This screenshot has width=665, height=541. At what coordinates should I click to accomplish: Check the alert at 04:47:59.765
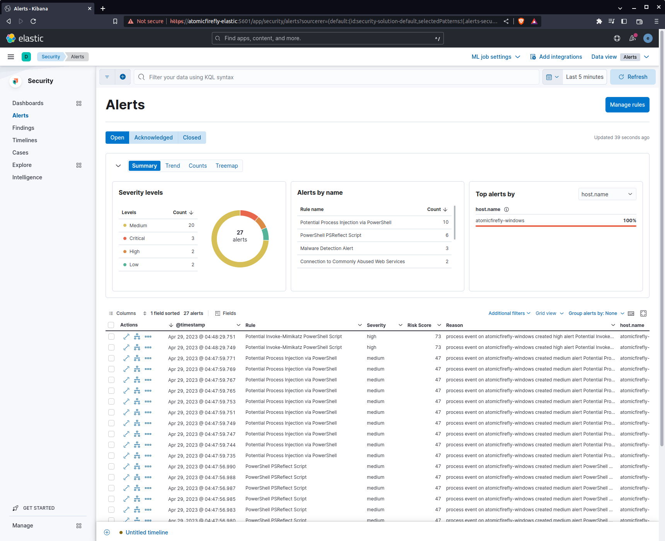pos(111,391)
